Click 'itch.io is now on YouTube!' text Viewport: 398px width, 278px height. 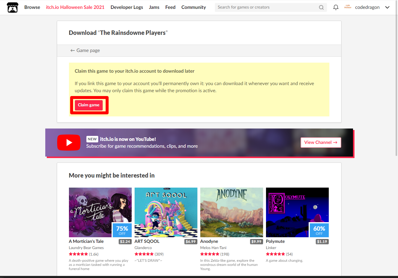(x=128, y=139)
